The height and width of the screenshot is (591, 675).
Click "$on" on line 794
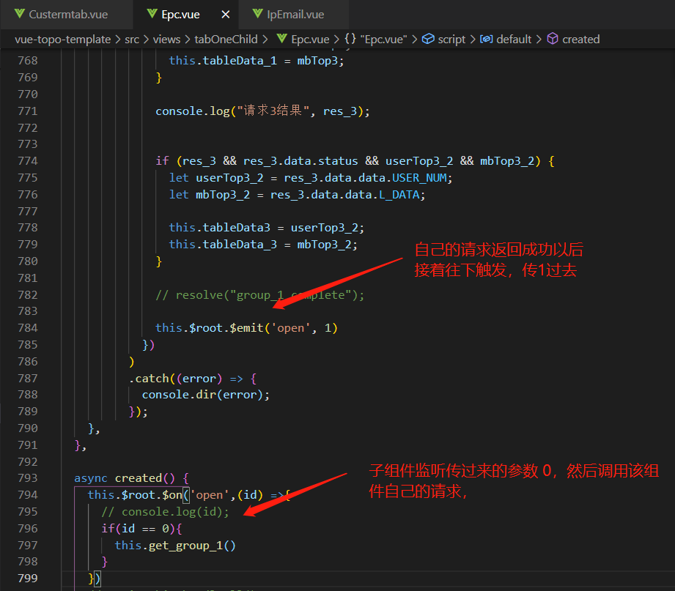(x=172, y=494)
